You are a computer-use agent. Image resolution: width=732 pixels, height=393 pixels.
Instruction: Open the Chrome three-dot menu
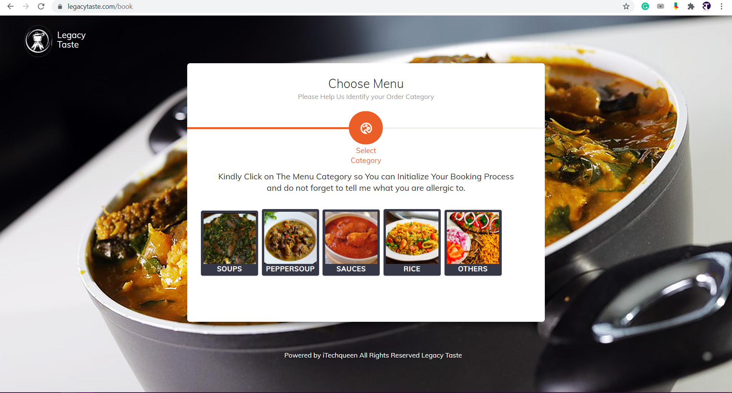tap(721, 6)
